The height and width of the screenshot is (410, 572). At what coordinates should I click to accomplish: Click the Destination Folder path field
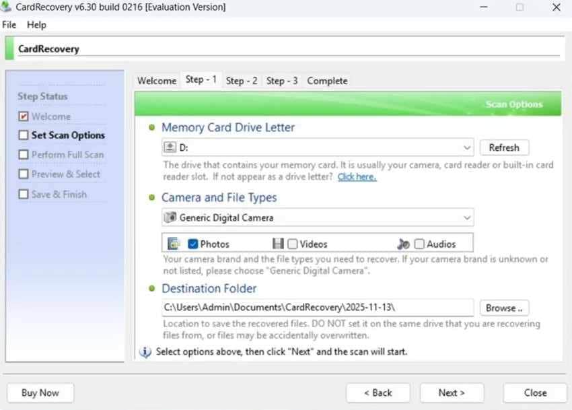pyautogui.click(x=318, y=308)
